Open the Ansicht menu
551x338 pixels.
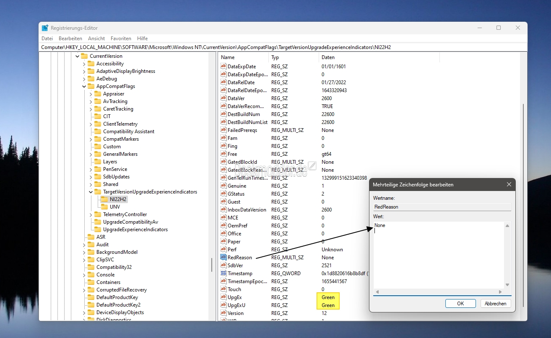click(96, 38)
